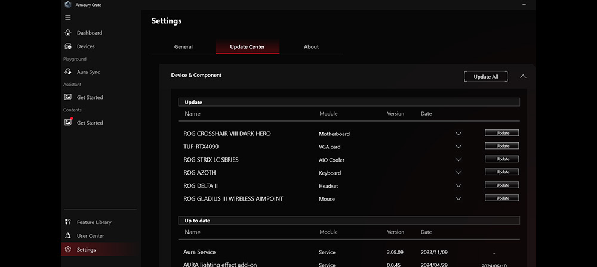Expand ROG DELTA II update details
This screenshot has height=267, width=597.
point(458,185)
